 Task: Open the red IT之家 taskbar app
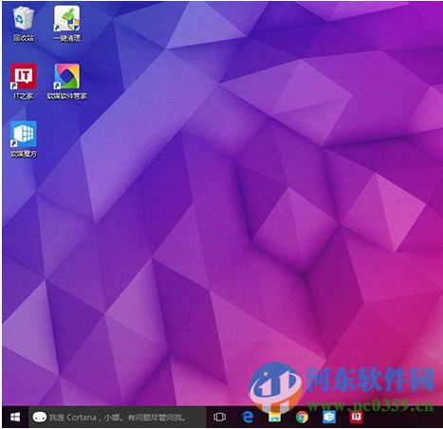[356, 418]
